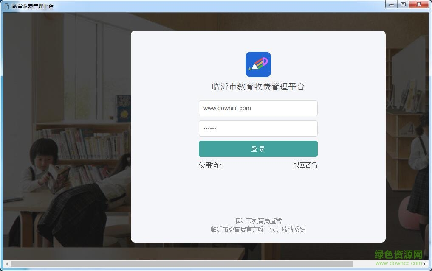Click the 临沂市教育收费管理平台 heading text
Viewport: 432px width, 271px height.
pos(258,87)
